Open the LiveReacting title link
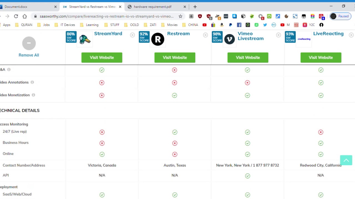Viewport: 355px width, 199px height. (x=328, y=34)
